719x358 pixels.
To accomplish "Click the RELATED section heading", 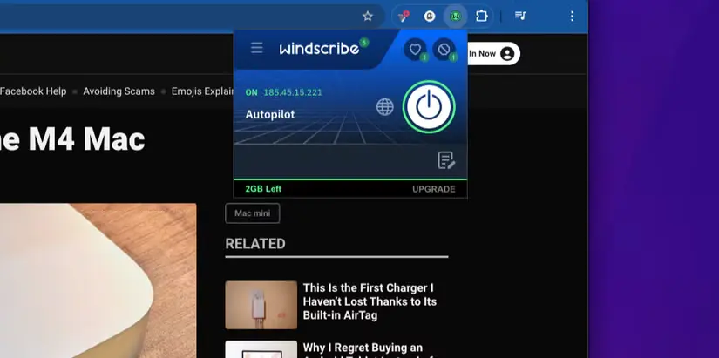I will pyautogui.click(x=255, y=243).
